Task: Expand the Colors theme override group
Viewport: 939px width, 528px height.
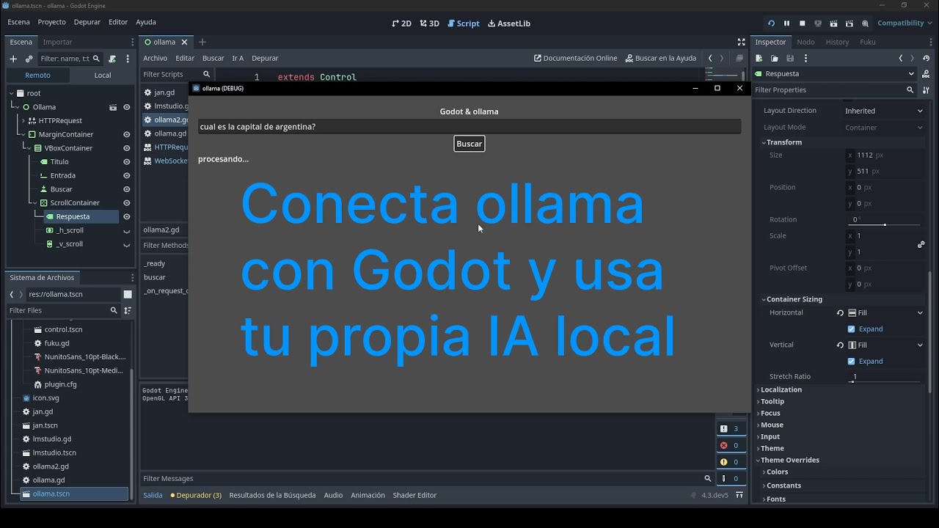Action: [777, 472]
